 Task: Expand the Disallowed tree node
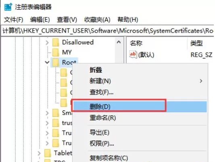click(x=47, y=42)
